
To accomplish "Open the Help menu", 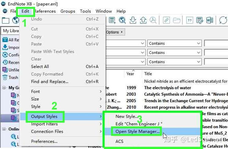I will (x=121, y=11).
